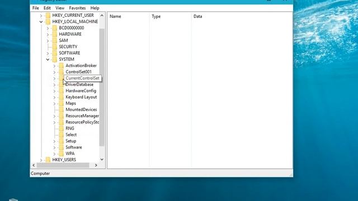Click the ActivationBroker folder icon
Screen dimensions: 358x201
[x=61, y=66]
